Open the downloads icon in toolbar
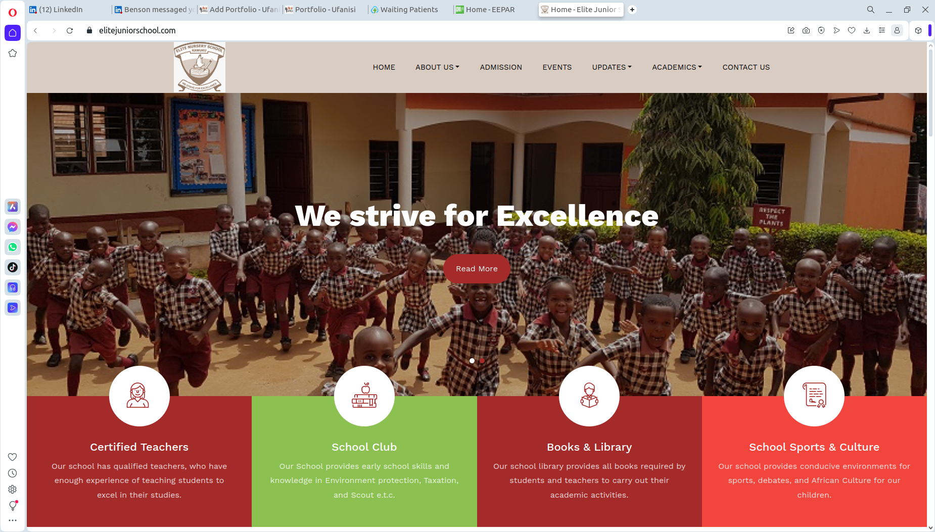935x532 pixels. click(x=867, y=30)
